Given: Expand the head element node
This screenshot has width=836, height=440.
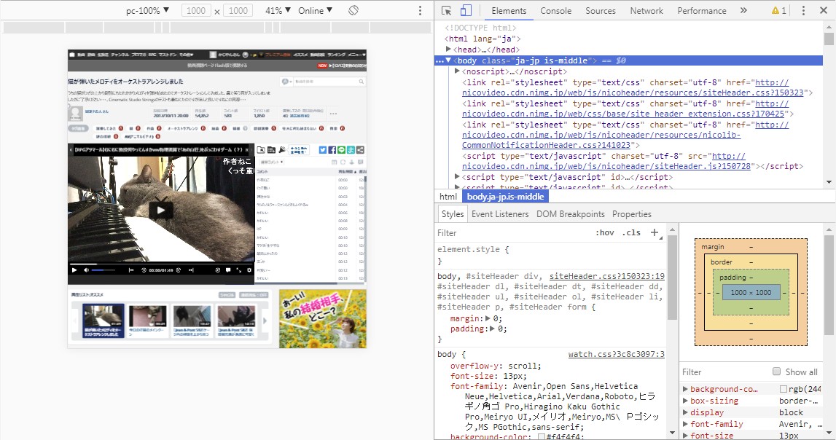Looking at the screenshot, I should click(449, 50).
